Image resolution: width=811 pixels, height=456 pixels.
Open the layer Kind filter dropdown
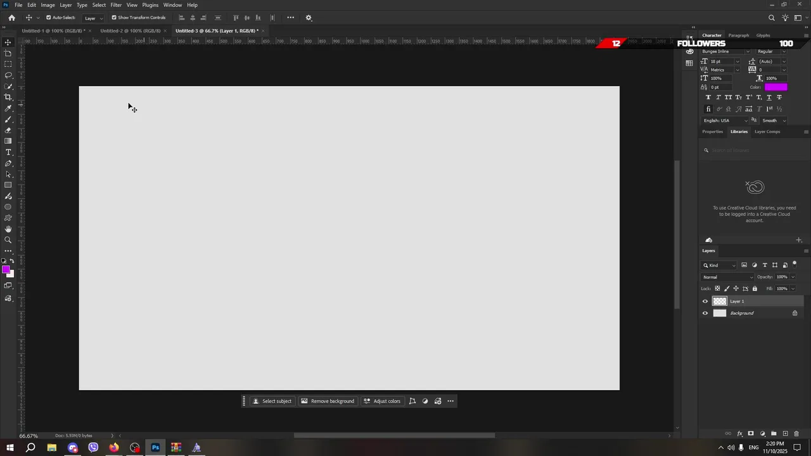pyautogui.click(x=719, y=265)
